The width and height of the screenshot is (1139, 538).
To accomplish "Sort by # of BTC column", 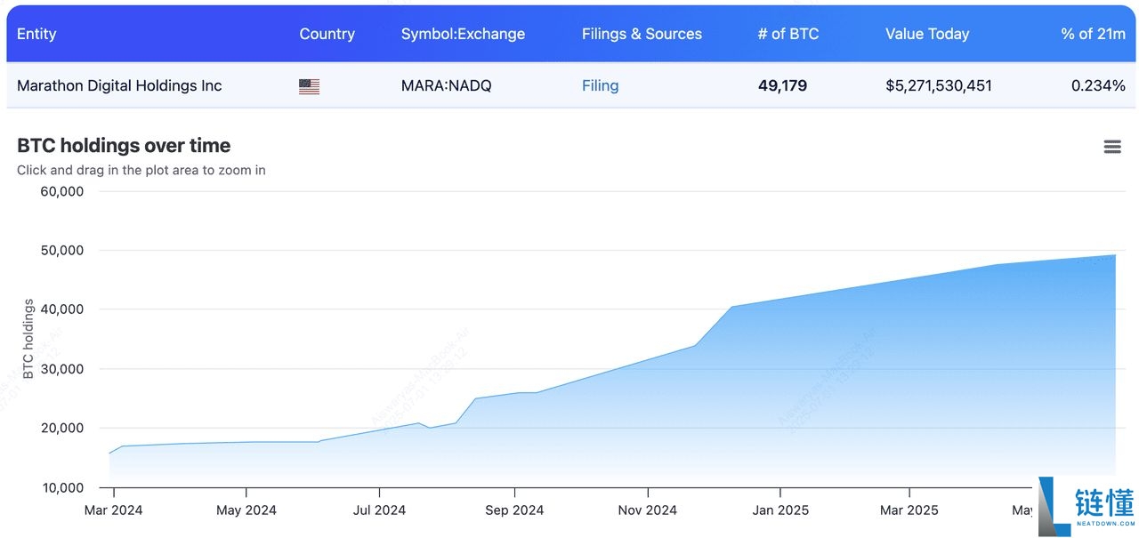I will click(x=788, y=34).
